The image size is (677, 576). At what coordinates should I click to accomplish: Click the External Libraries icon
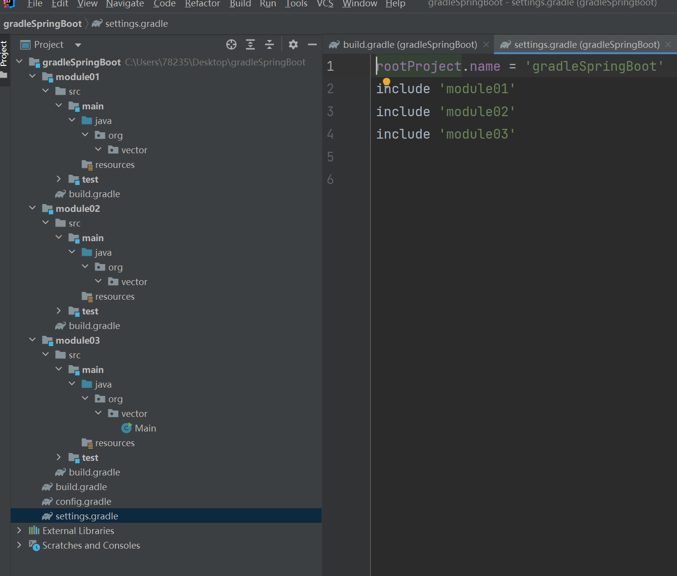pyautogui.click(x=34, y=531)
